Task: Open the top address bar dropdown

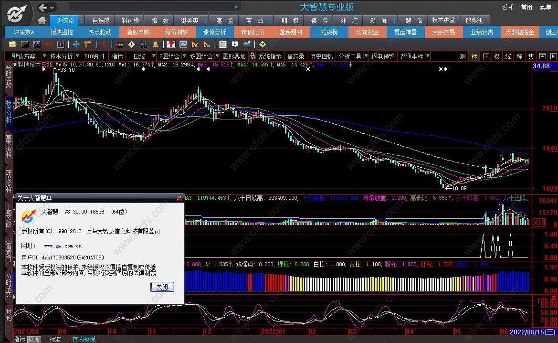Action: 236,7
